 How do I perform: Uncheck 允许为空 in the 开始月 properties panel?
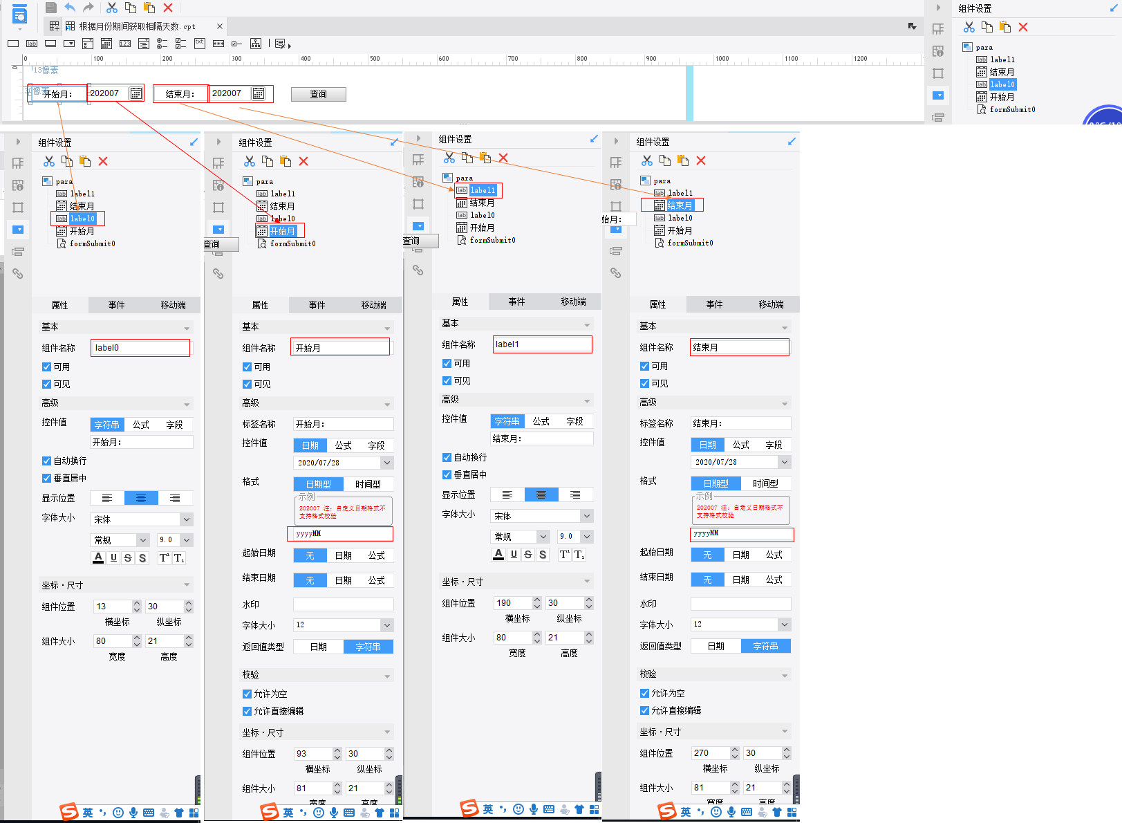[x=247, y=694]
